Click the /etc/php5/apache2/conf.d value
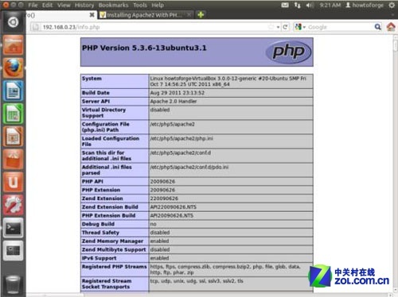 tap(181, 152)
